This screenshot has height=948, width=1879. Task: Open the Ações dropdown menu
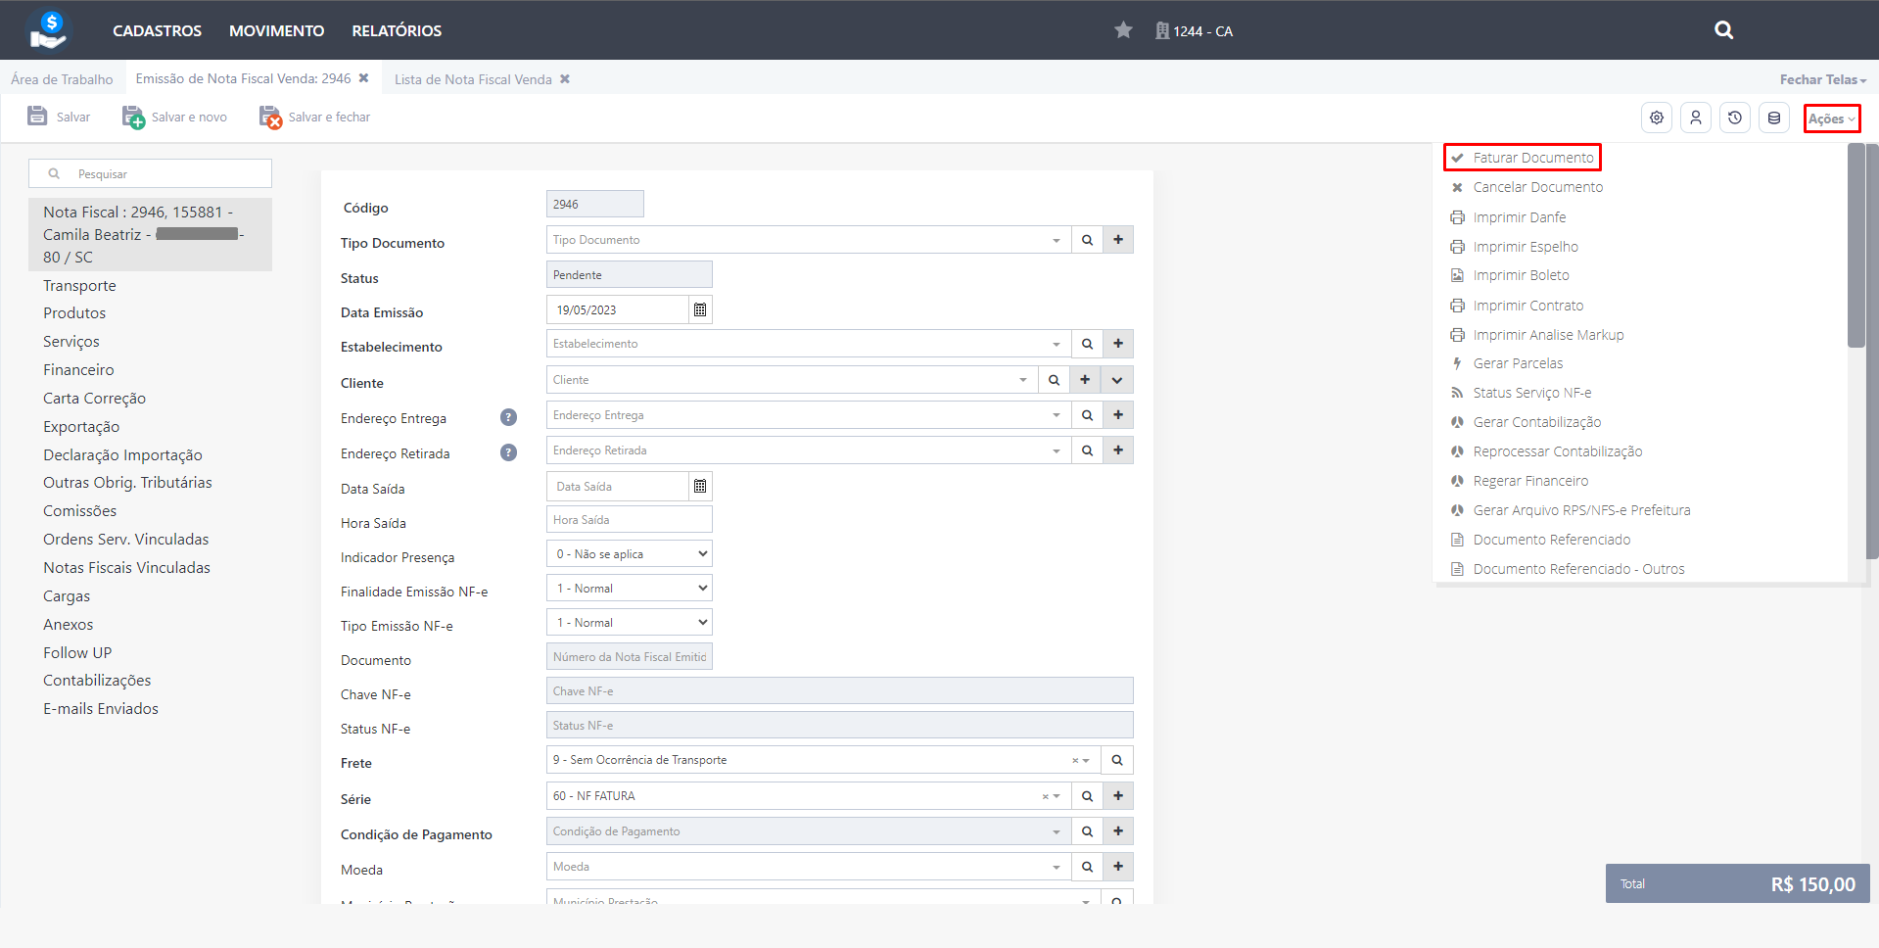pos(1831,118)
